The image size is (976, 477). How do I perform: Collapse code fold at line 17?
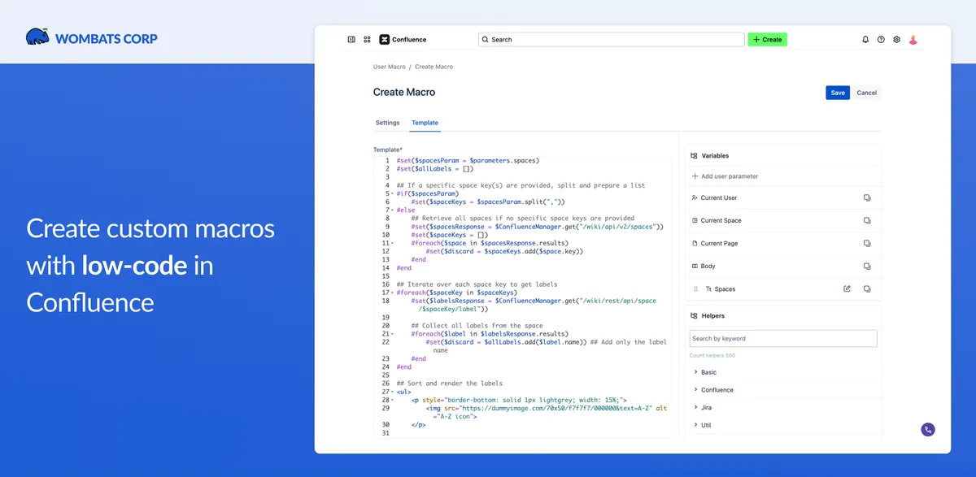coord(393,293)
